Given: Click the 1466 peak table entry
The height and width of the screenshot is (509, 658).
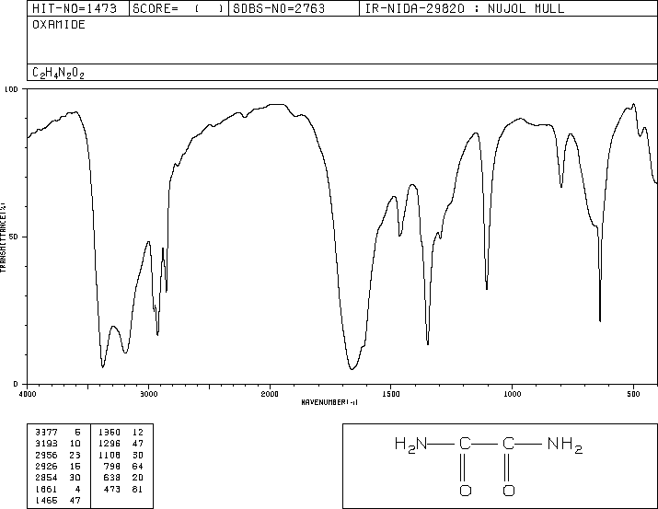Looking at the screenshot, I should coord(58,501).
